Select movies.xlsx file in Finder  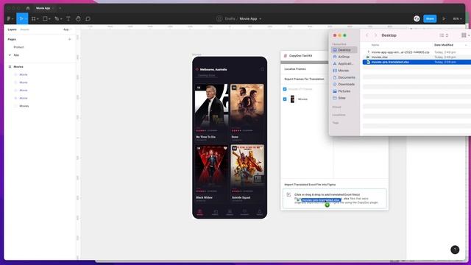pos(380,57)
